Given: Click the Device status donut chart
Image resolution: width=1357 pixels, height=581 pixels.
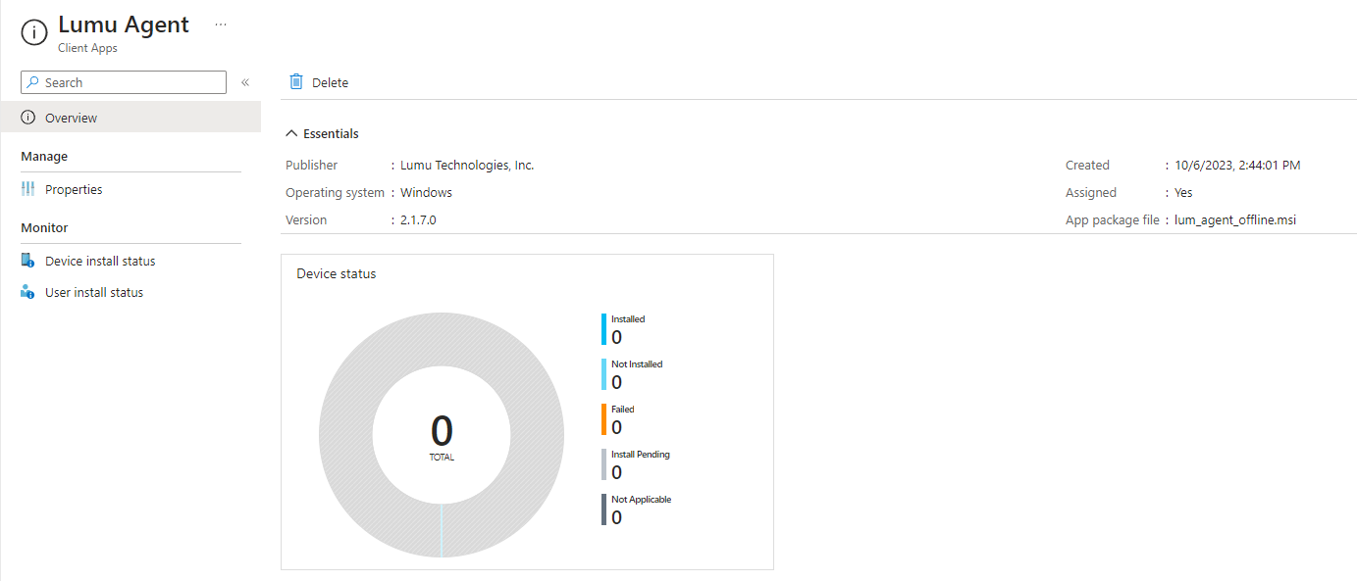Looking at the screenshot, I should click(x=343, y=436).
